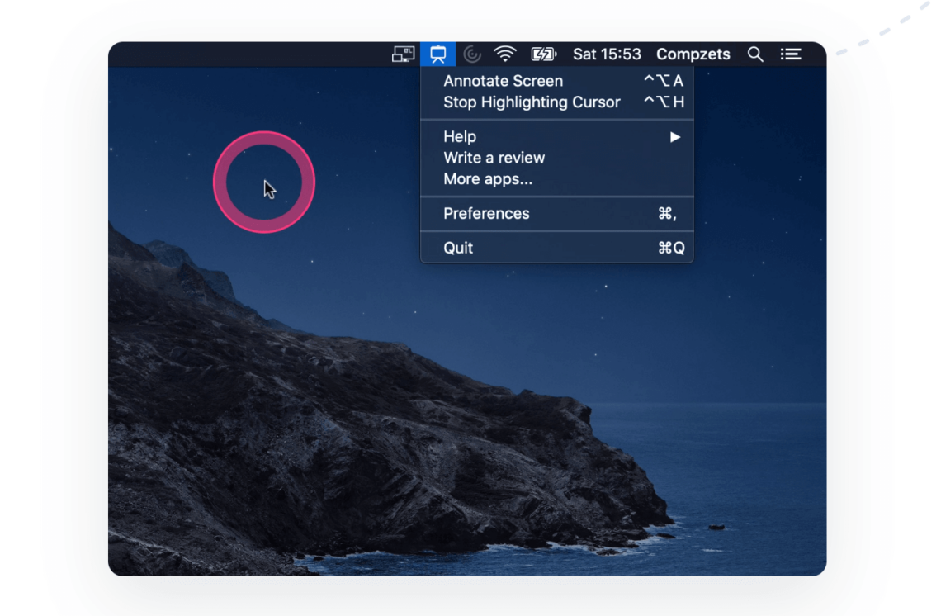Choose Quit from the menu
This screenshot has width=941, height=616.
[457, 248]
